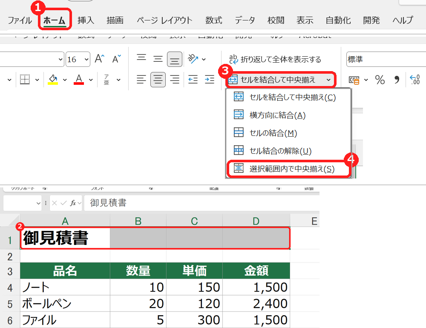Click 折り返して全体を表示する wrap text
This screenshot has height=328, width=426.
(x=275, y=59)
